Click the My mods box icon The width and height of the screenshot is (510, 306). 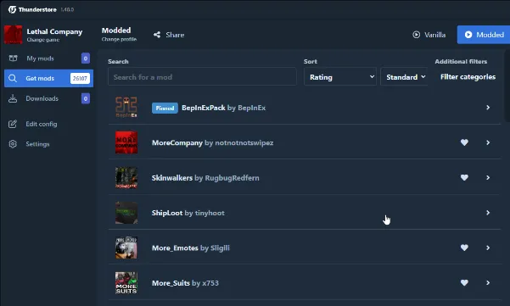tap(13, 58)
